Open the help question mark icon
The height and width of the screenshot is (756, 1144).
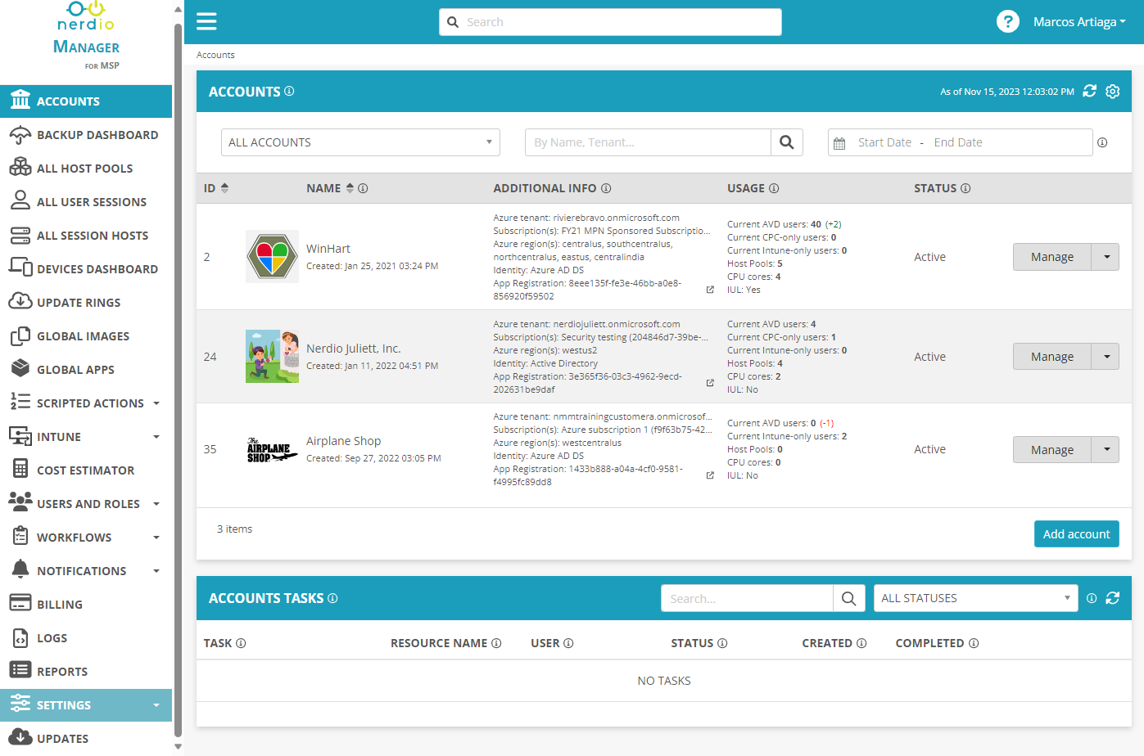[1007, 21]
